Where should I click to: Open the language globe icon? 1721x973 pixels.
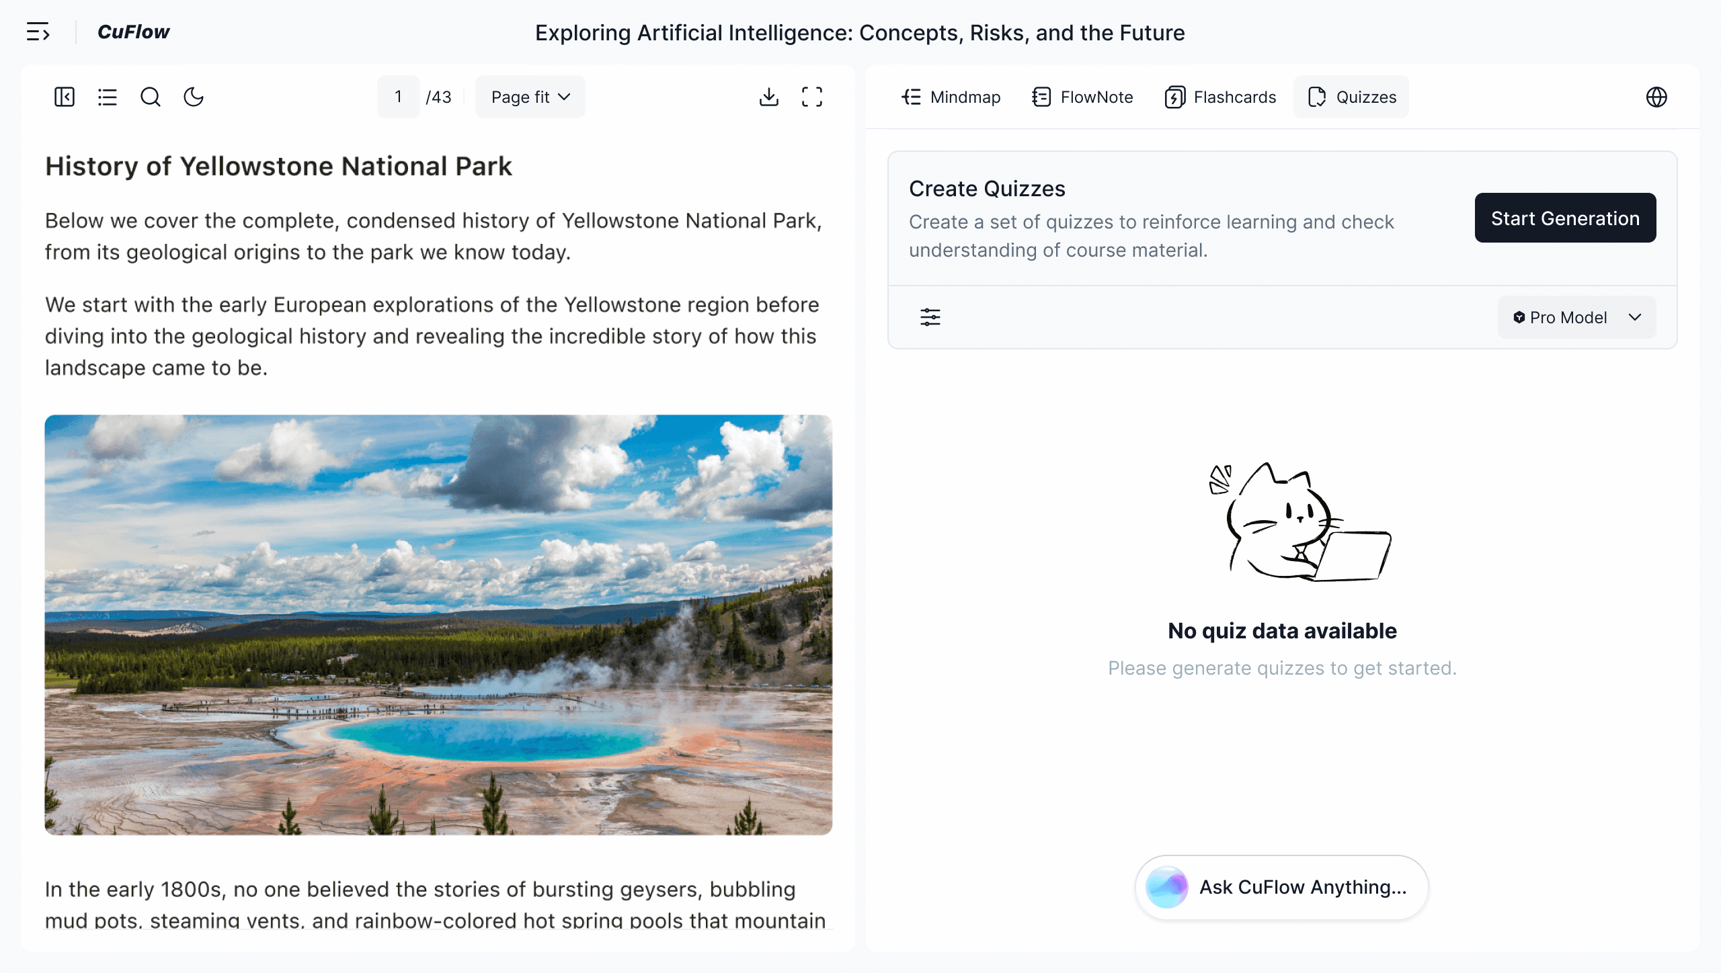1656,97
